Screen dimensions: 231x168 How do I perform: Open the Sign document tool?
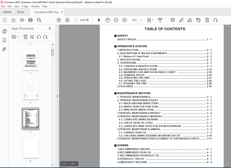190,20
